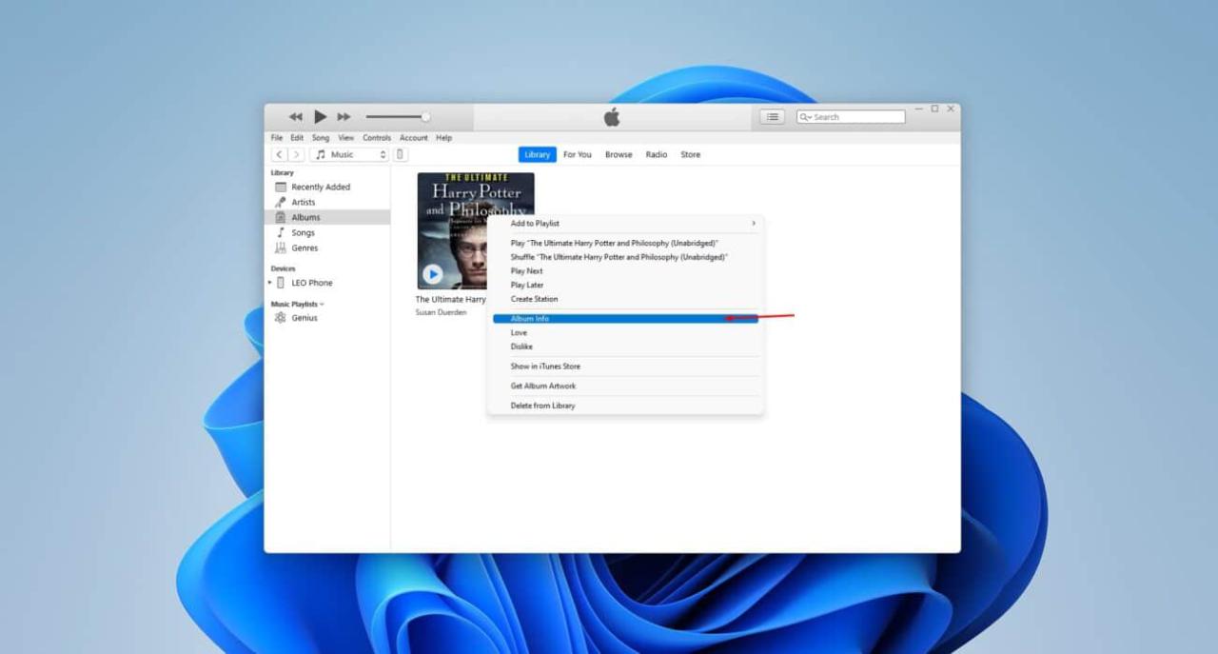This screenshot has width=1218, height=654.
Task: Click the Susan Duerden artist name
Action: [441, 312]
